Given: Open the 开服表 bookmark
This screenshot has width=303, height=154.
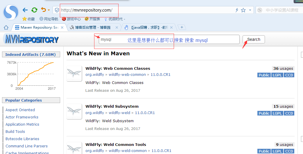Looking at the screenshot, I should (92, 19).
